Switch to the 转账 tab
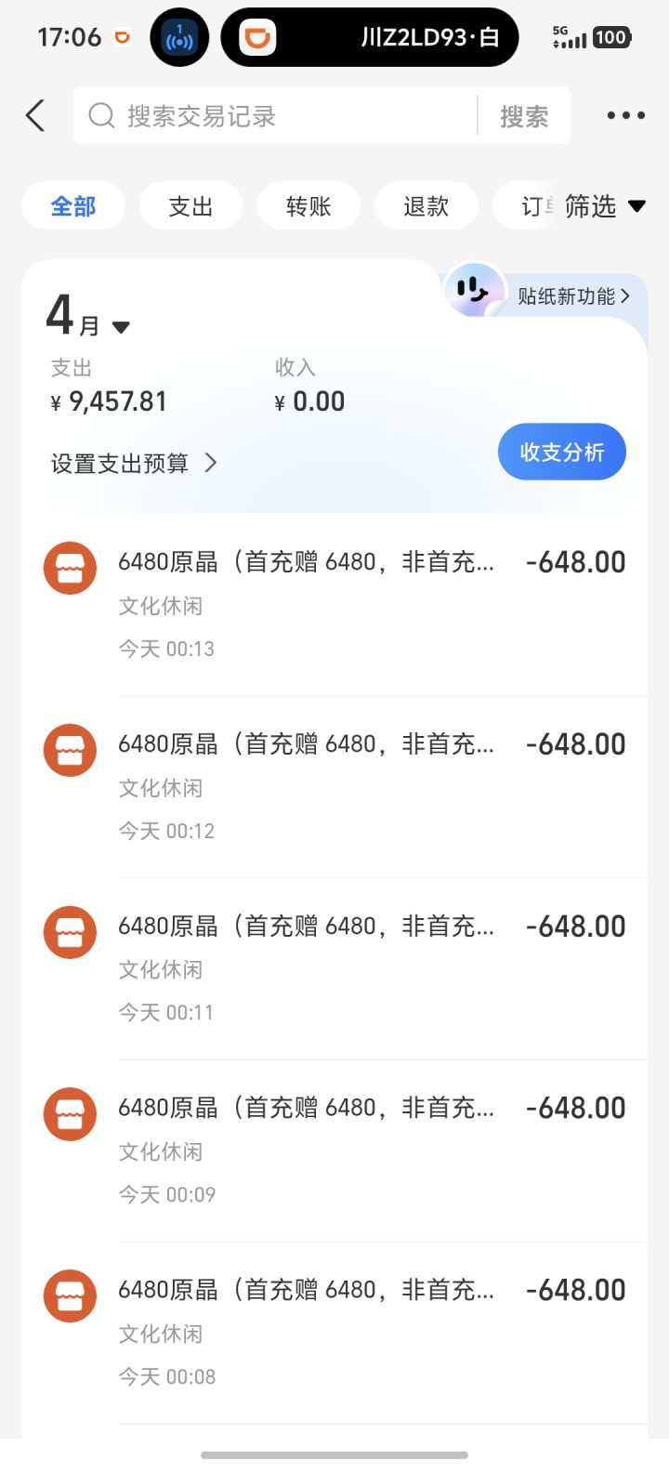This screenshot has height=1472, width=669. (x=308, y=206)
